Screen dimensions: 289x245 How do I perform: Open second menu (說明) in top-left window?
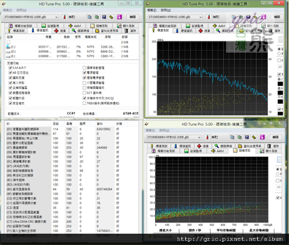click(x=22, y=10)
